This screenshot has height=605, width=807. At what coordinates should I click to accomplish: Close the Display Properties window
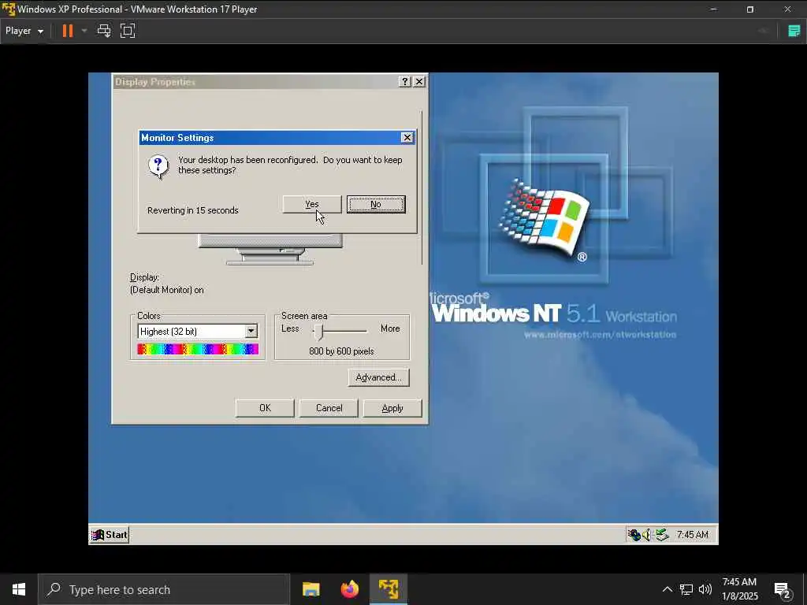[x=419, y=82]
